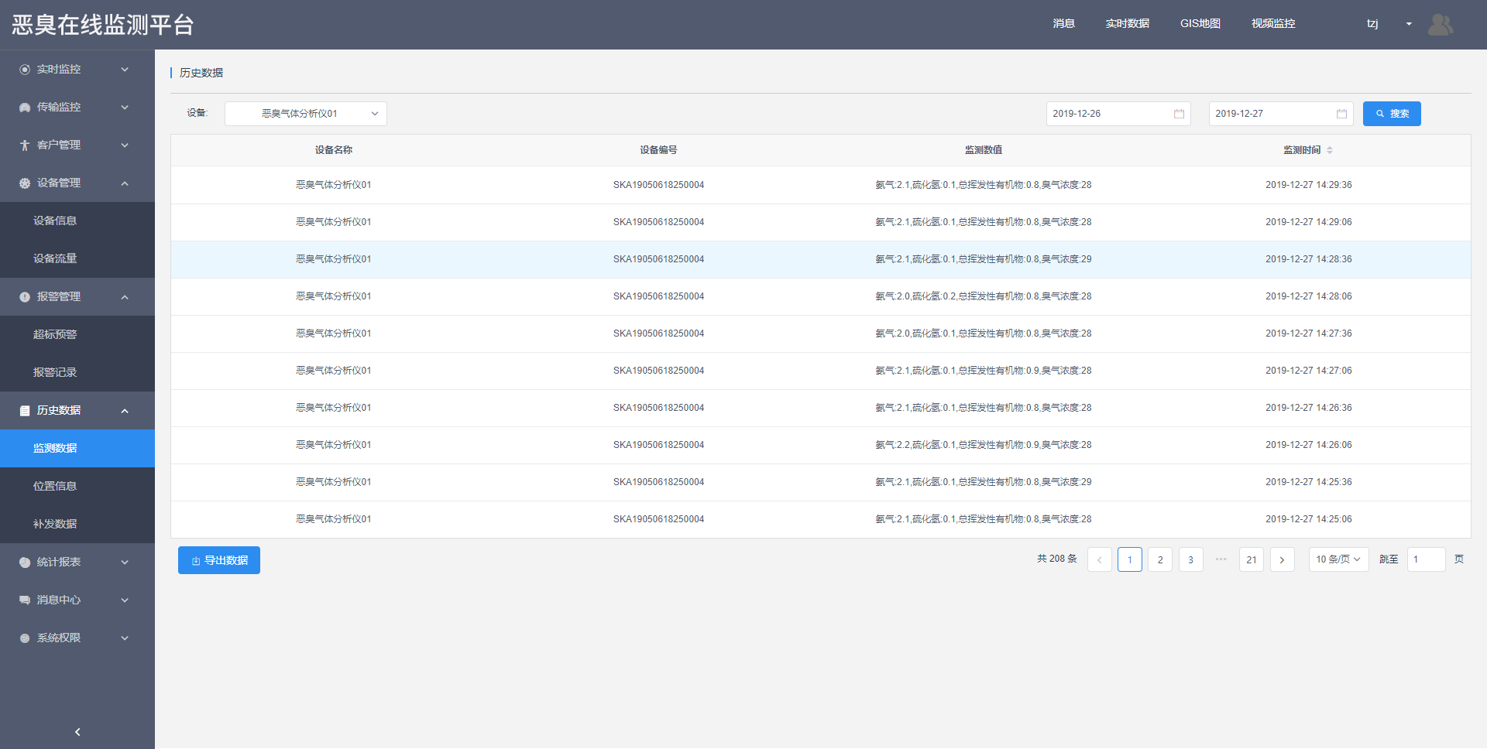Expand the 客户管理 menu chevron
This screenshot has height=749, width=1487.
[125, 145]
